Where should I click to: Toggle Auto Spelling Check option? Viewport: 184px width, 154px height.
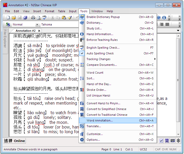(x=100, y=53)
